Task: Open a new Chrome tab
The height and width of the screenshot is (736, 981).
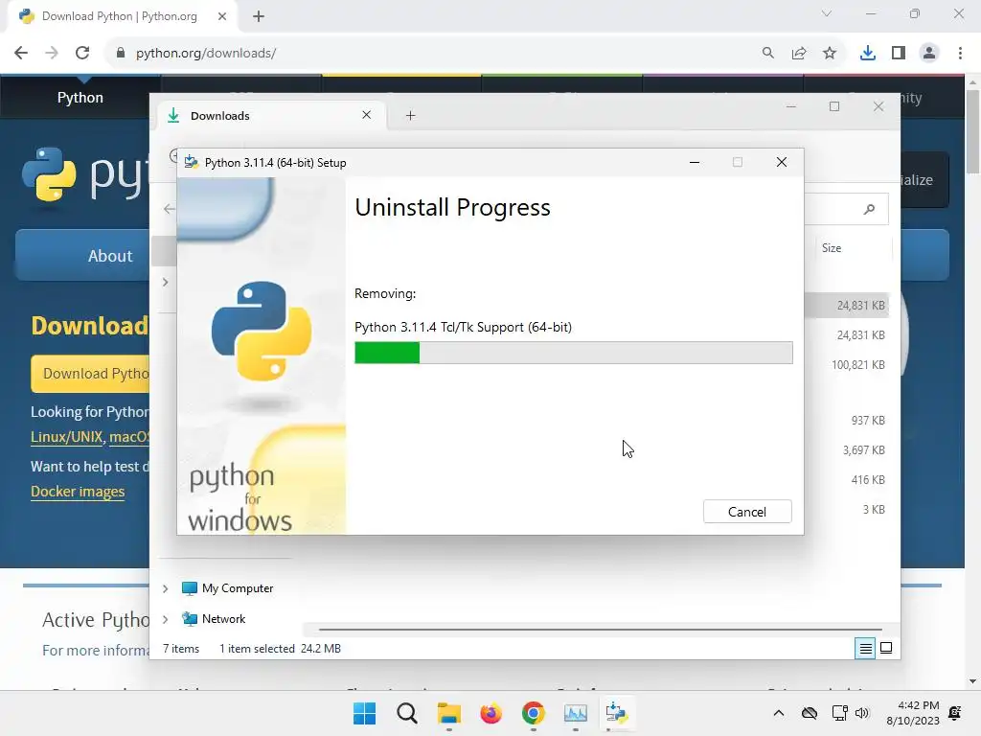Action: (259, 16)
